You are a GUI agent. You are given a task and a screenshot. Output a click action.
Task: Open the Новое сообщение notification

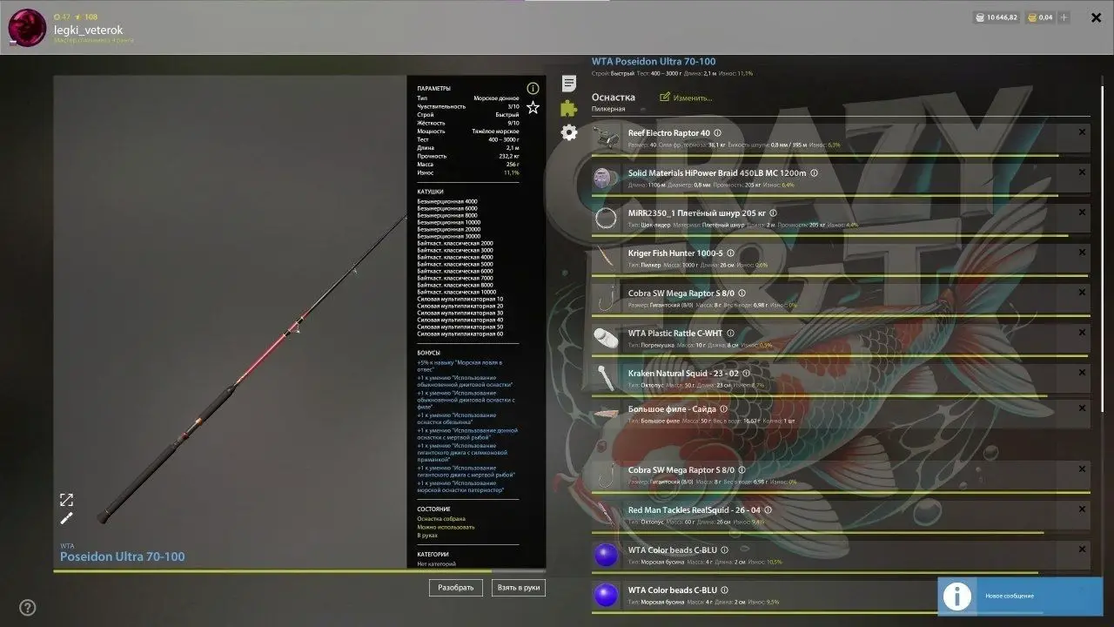[1020, 596]
